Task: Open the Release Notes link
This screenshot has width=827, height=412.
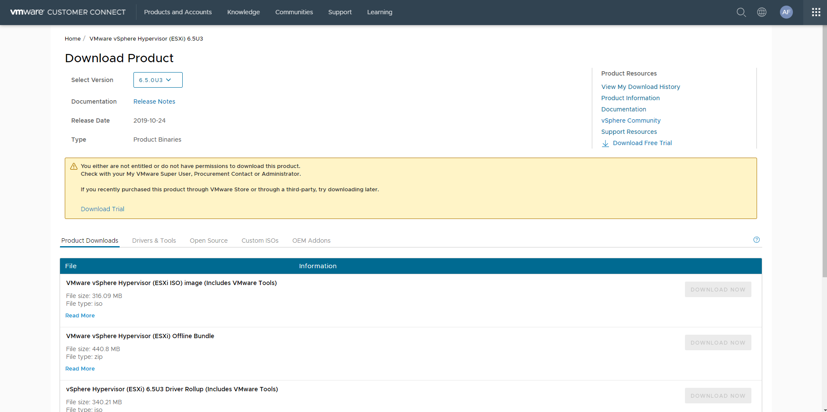Action: pos(154,101)
